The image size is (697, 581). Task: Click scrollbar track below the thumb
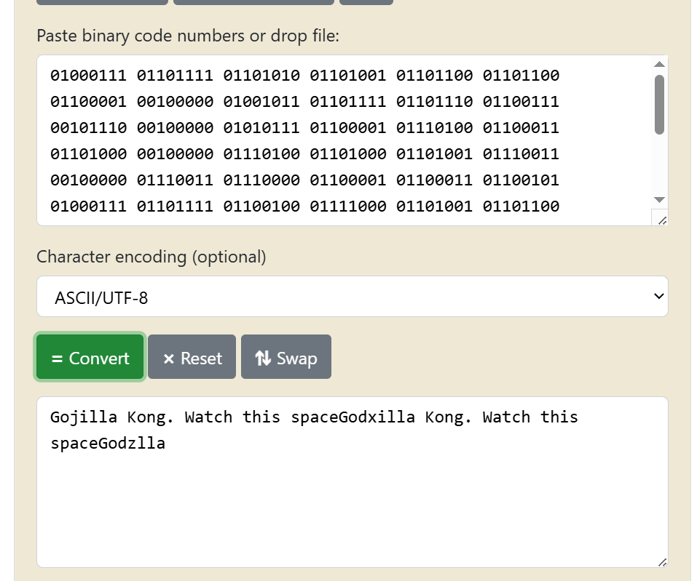click(659, 166)
